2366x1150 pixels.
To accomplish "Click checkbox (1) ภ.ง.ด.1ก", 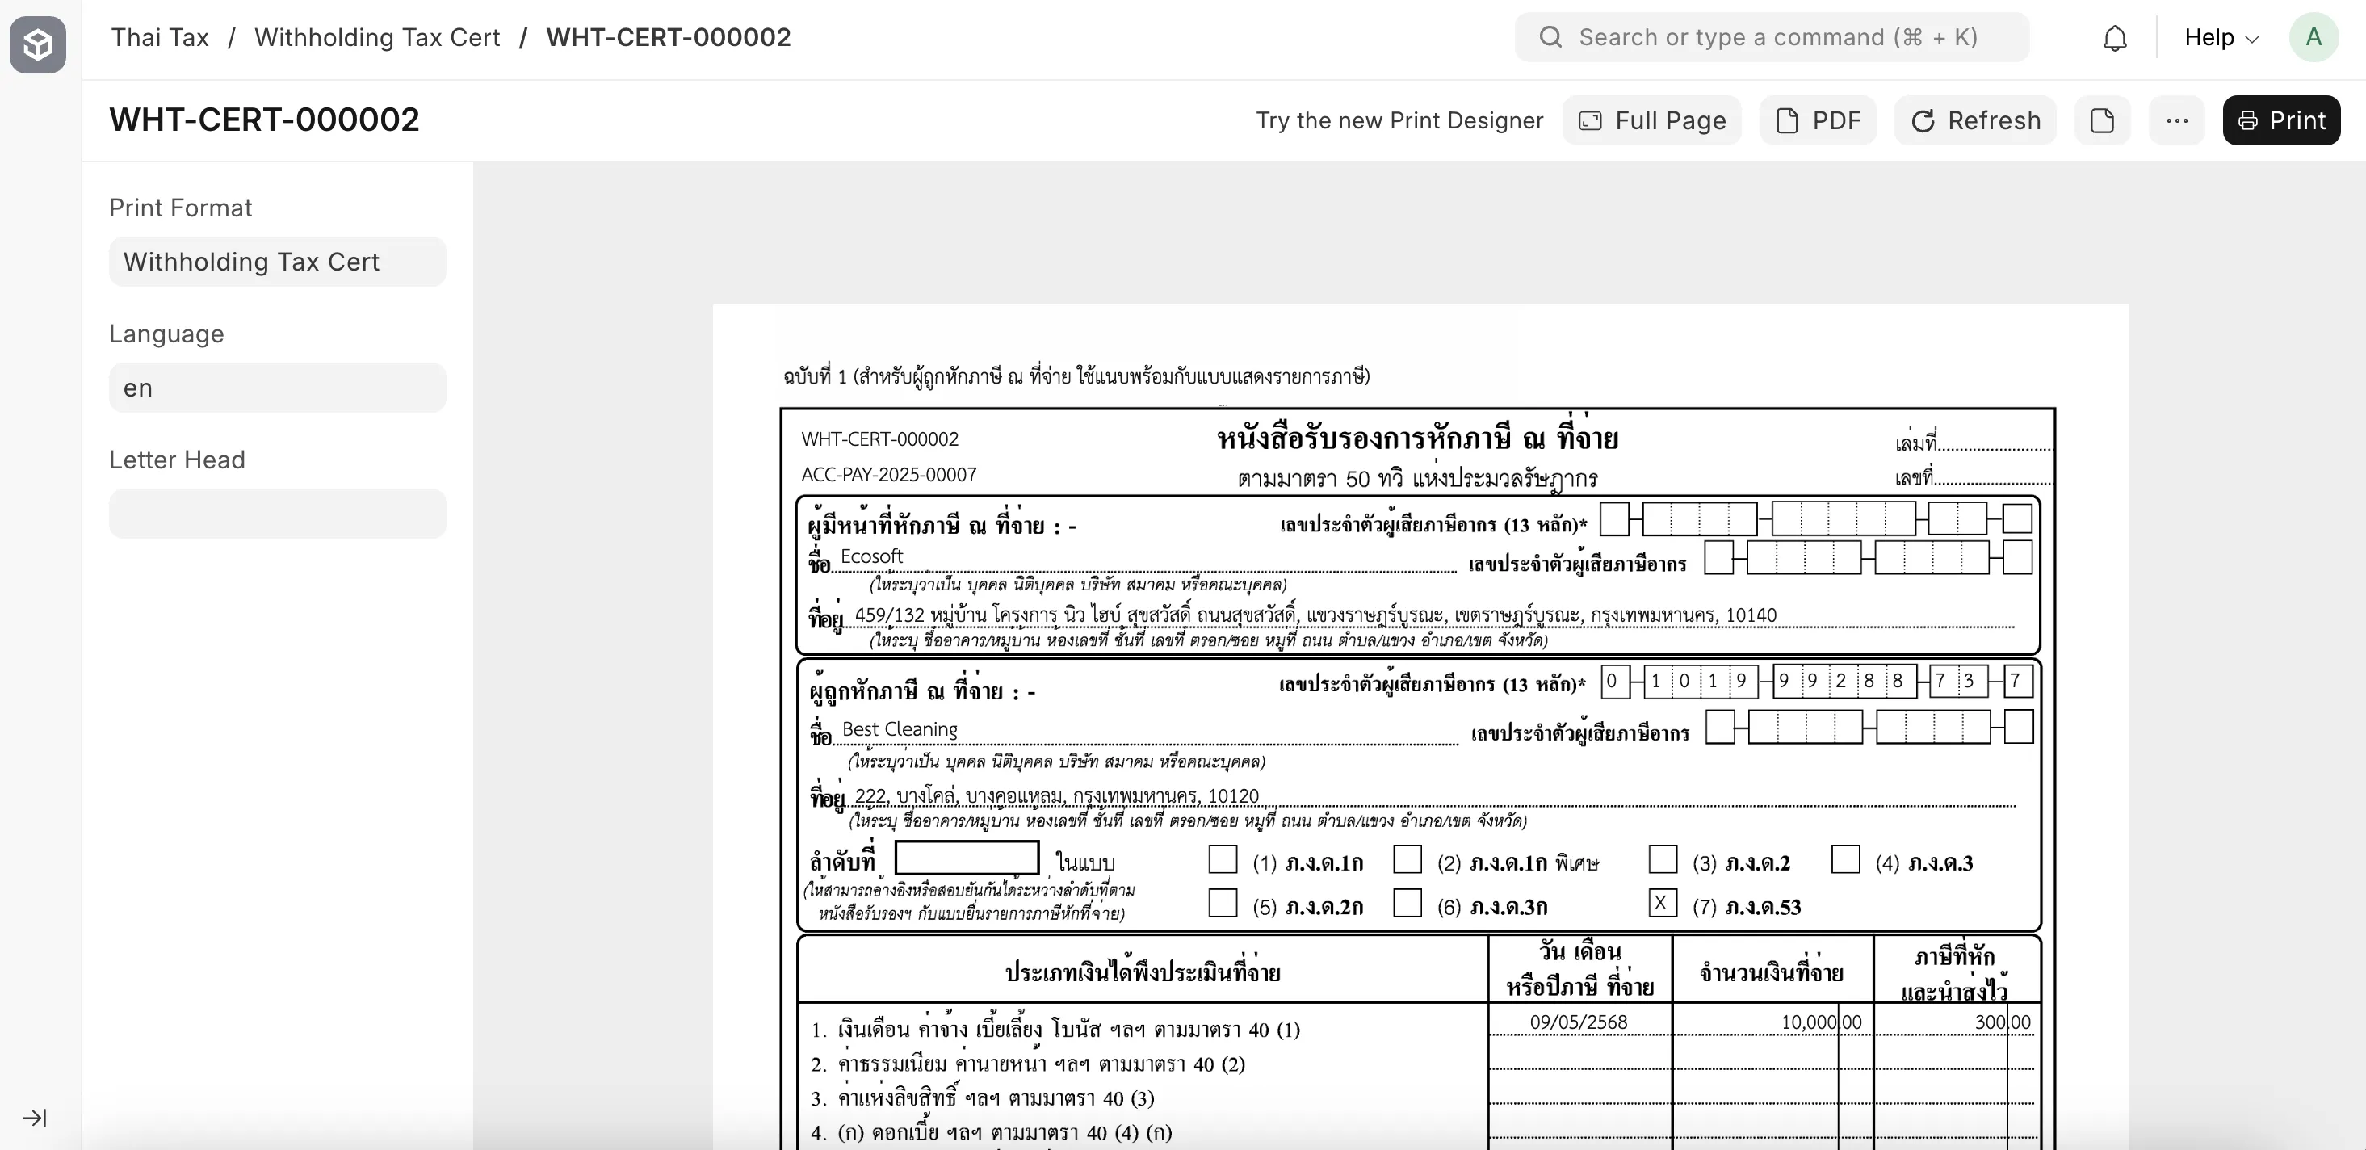I will (x=1223, y=860).
